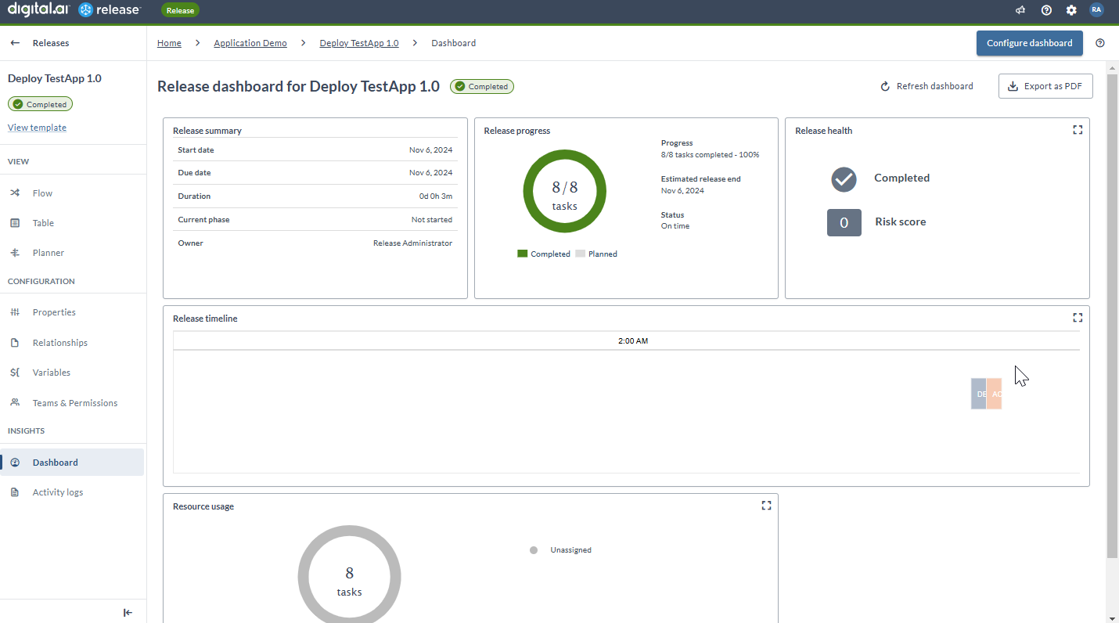Click the refresh icon in Refresh dashboard
The image size is (1119, 623).
tap(886, 86)
